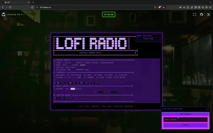Image resolution: width=213 pixels, height=133 pixels.
Task: Open Brave Rewards triangle icon
Action: [164, 7]
